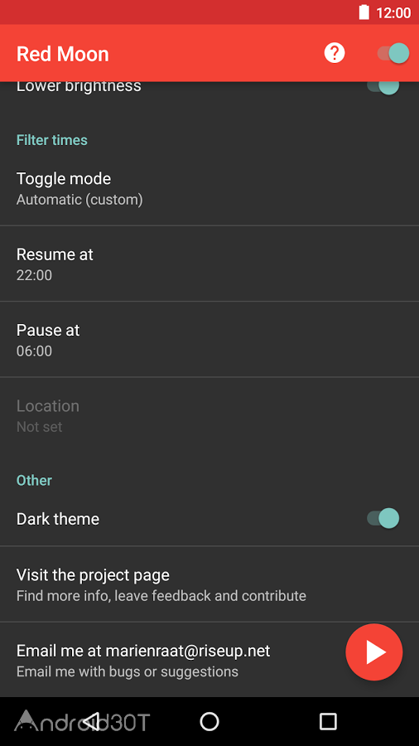Tap the Red Moon app title
This screenshot has height=746, width=419.
coord(63,54)
